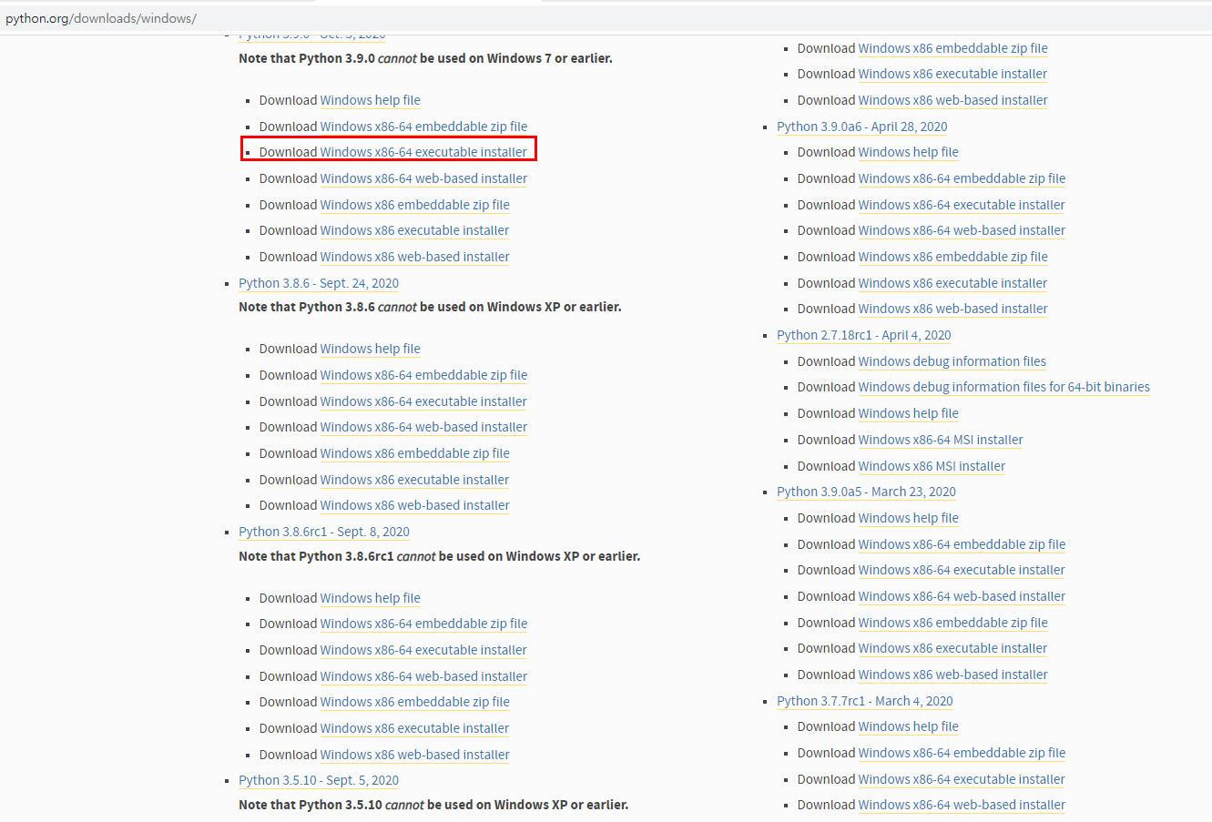The height and width of the screenshot is (822, 1212).
Task: Download Python 3.7.7rc1 x86-64 embeddable zip file
Action: (962, 753)
